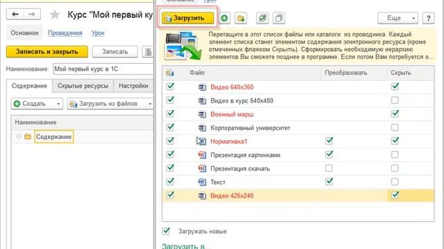
Task: Toggle the Загружать новые checkbox
Action: (166, 231)
